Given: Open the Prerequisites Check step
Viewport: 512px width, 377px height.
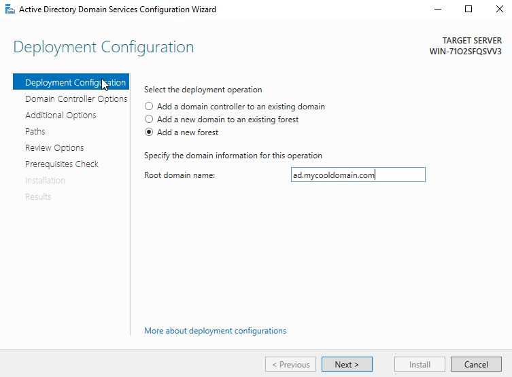Looking at the screenshot, I should pos(61,164).
